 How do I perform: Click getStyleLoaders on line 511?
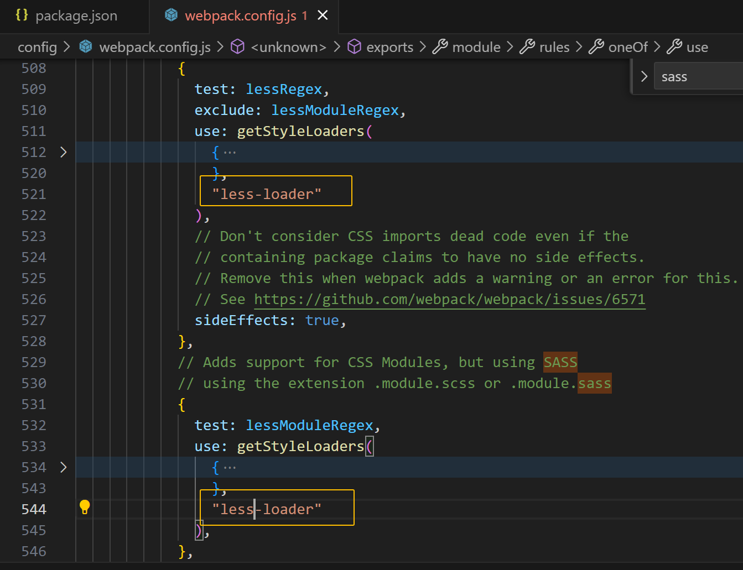coord(301,131)
